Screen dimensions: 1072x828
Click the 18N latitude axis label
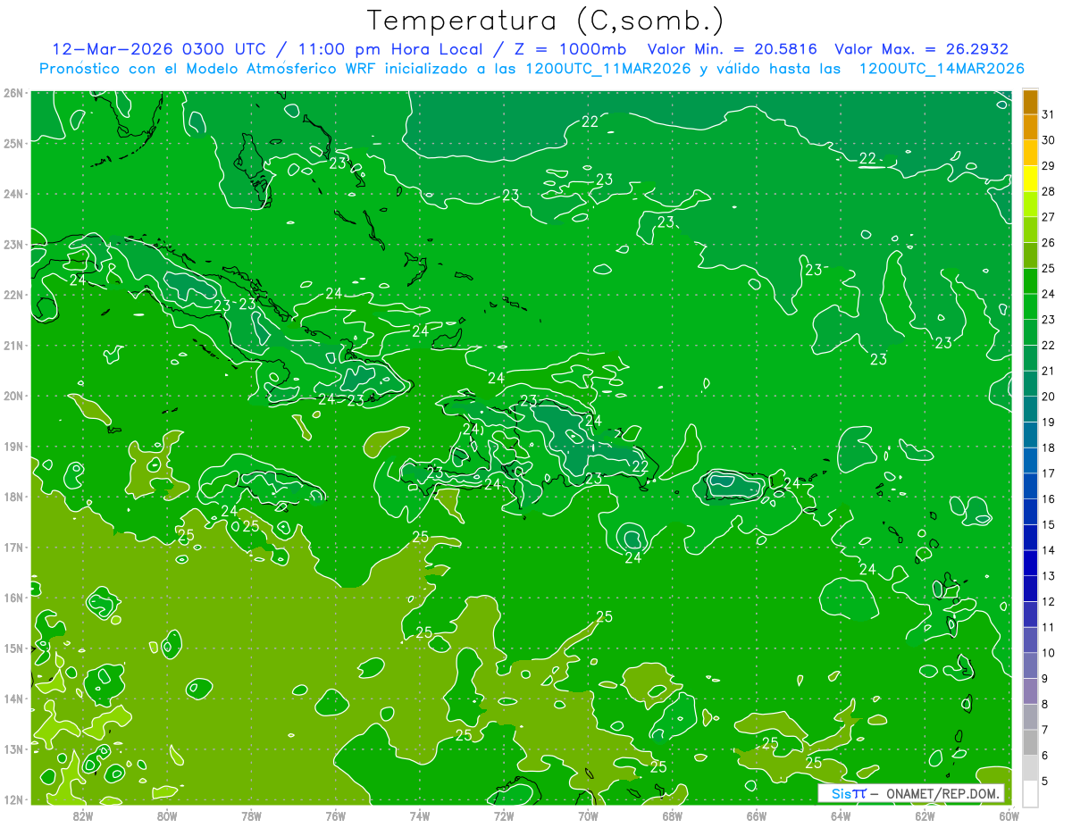[x=13, y=497]
